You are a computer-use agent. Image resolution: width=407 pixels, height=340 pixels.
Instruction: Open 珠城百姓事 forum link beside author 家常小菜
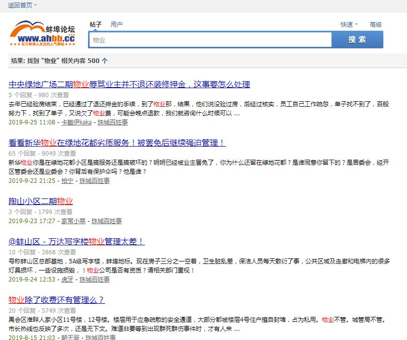point(107,221)
